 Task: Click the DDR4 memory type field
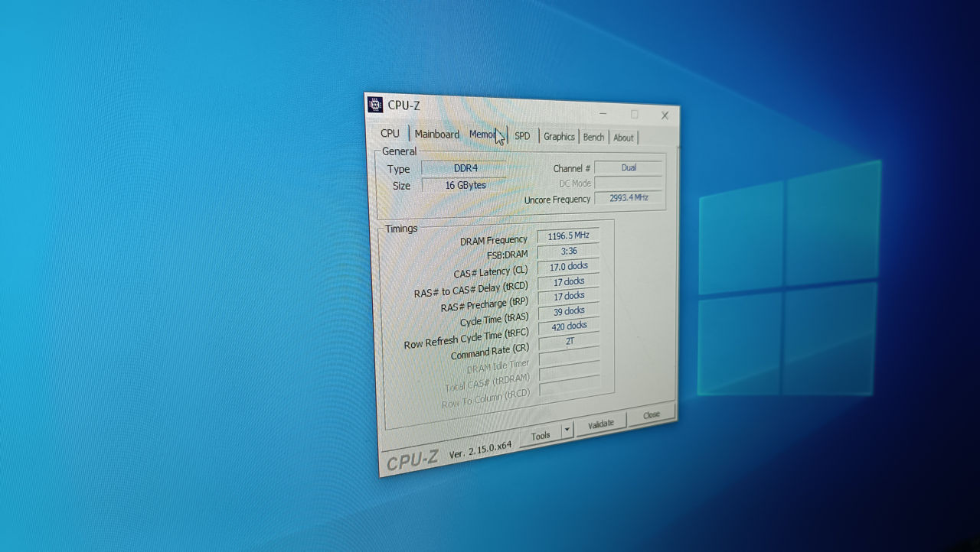[x=465, y=168]
